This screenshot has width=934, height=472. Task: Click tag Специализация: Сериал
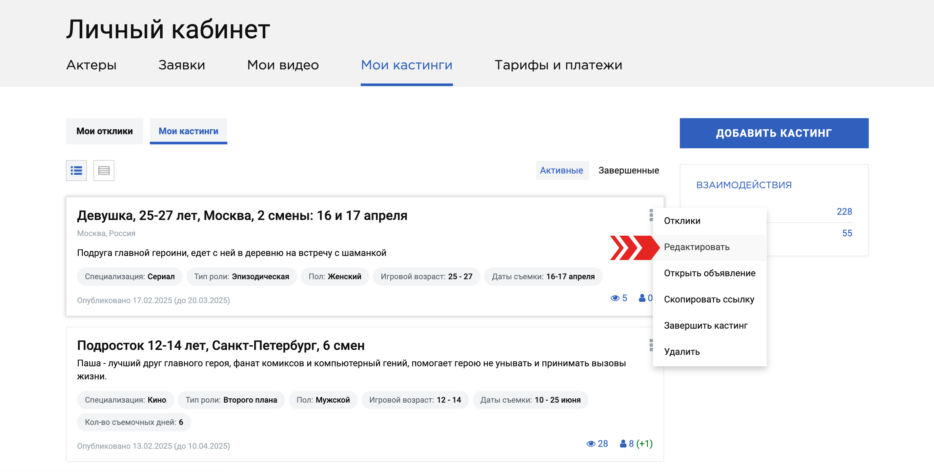(130, 277)
